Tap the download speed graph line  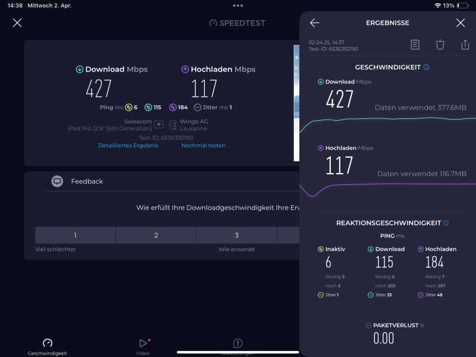point(387,120)
